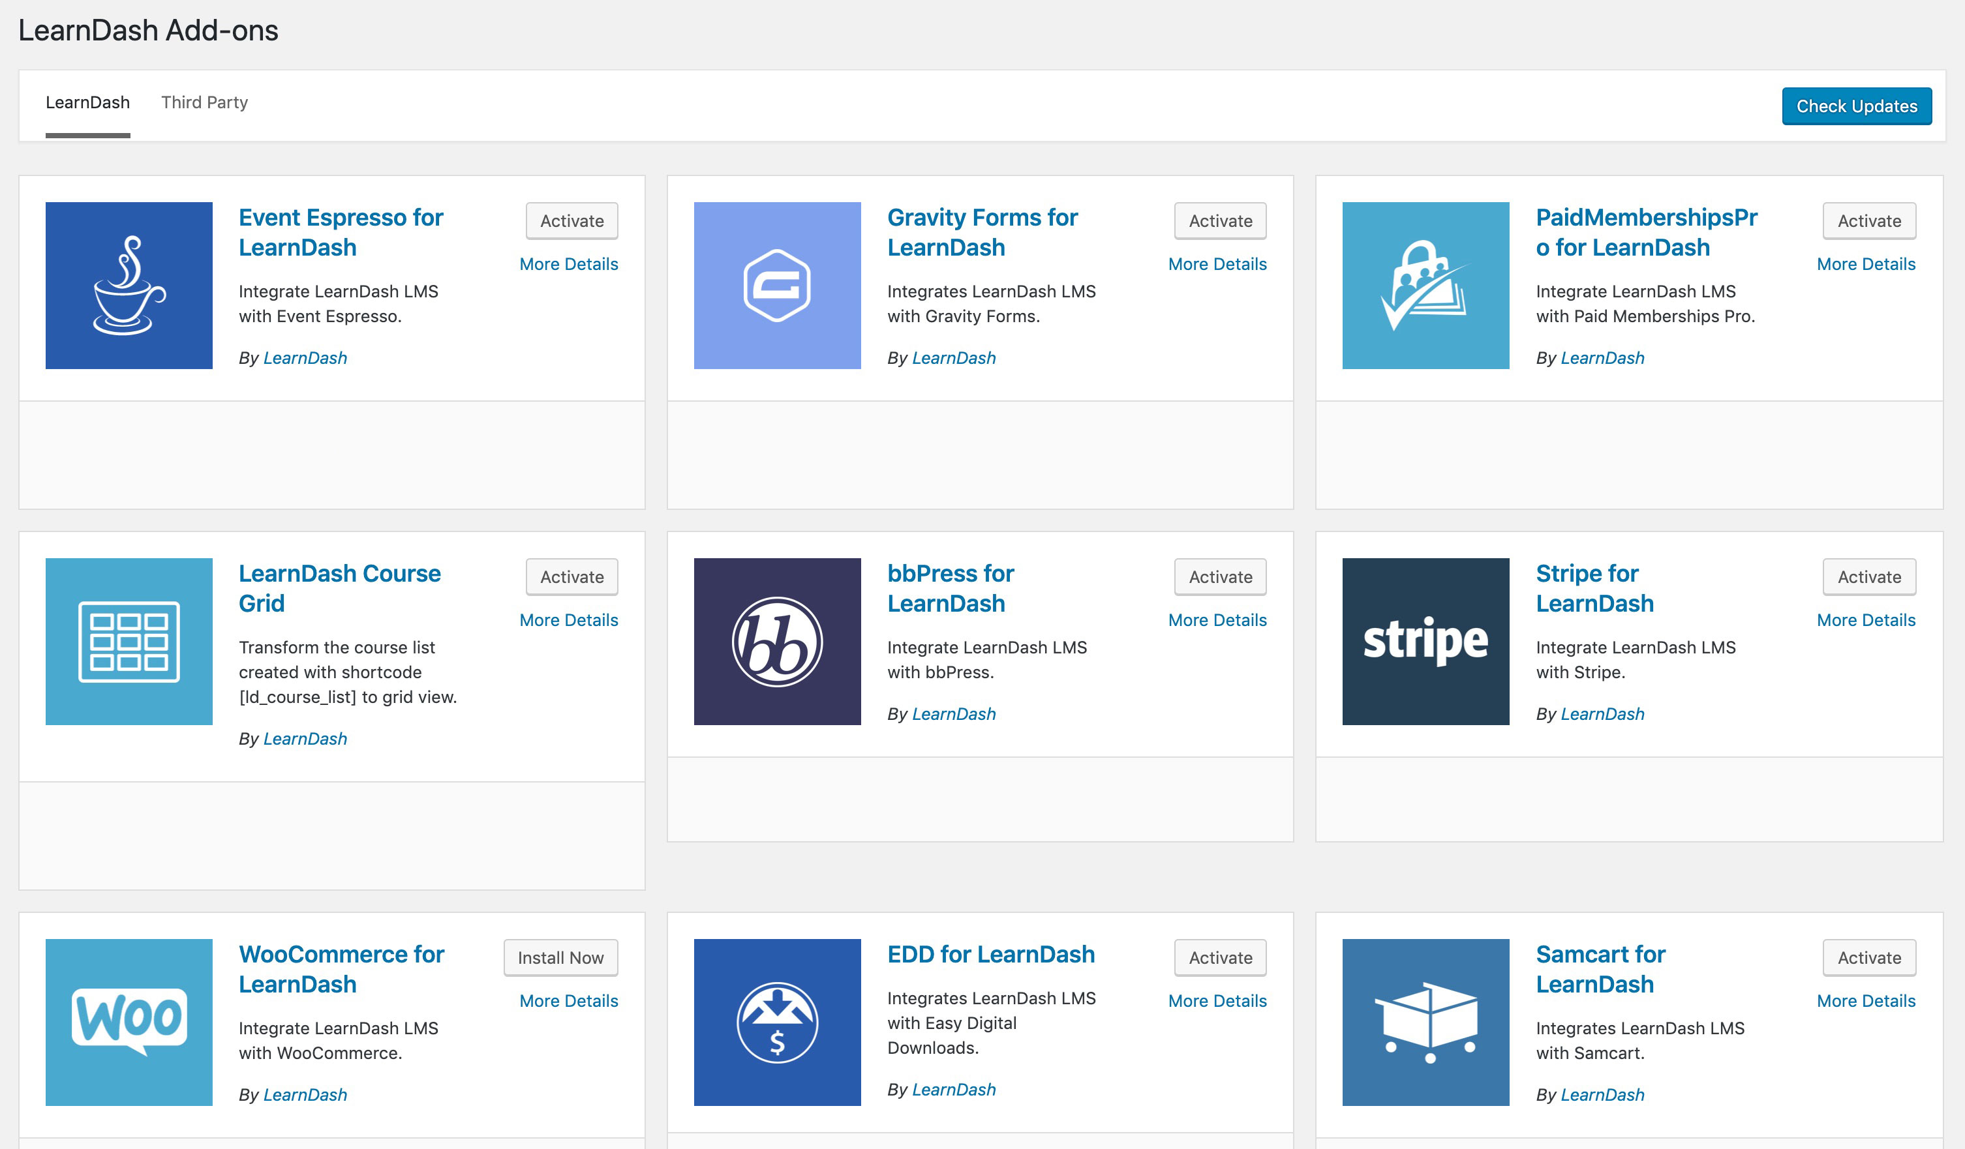Click the EDD dollar-sign icon

(x=778, y=1022)
